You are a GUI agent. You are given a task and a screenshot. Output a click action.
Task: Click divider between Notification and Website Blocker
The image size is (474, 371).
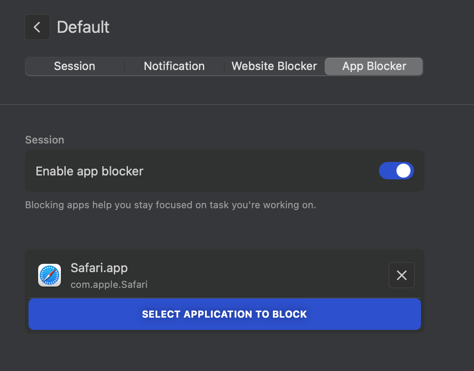(224, 66)
